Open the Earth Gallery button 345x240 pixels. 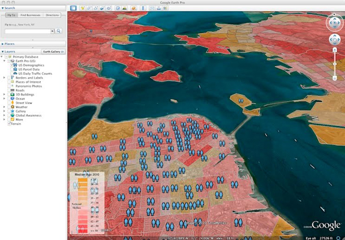coord(53,52)
